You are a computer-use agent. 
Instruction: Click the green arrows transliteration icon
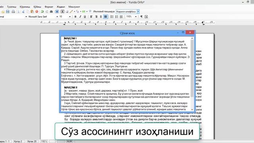pos(84,12)
